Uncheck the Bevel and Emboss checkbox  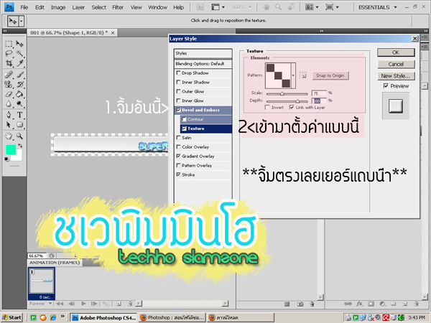click(x=178, y=110)
